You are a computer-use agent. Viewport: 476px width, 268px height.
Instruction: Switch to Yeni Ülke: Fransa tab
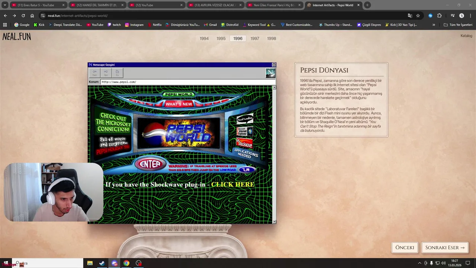coord(274,5)
